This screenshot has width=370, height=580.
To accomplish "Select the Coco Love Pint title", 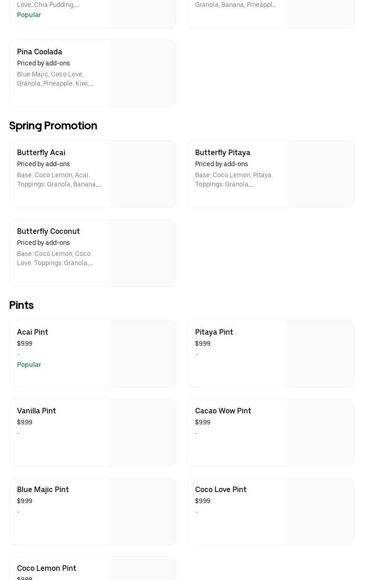I will coord(220,489).
